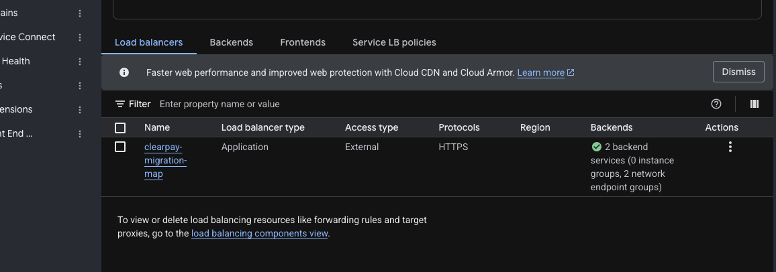This screenshot has height=272, width=776.
Task: Click the 'Application' type cell
Action: pos(245,147)
